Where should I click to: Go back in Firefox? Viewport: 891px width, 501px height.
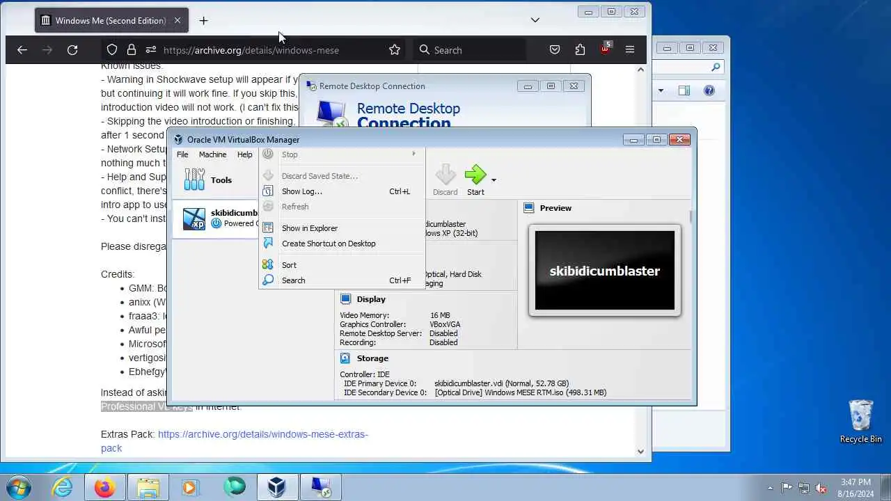pyautogui.click(x=22, y=50)
